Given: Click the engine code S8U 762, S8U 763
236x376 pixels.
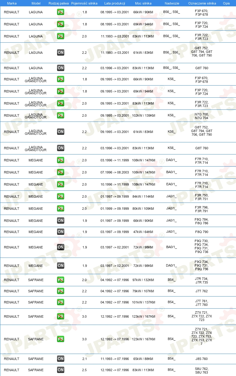Looking at the screenshot, I should click(202, 371).
